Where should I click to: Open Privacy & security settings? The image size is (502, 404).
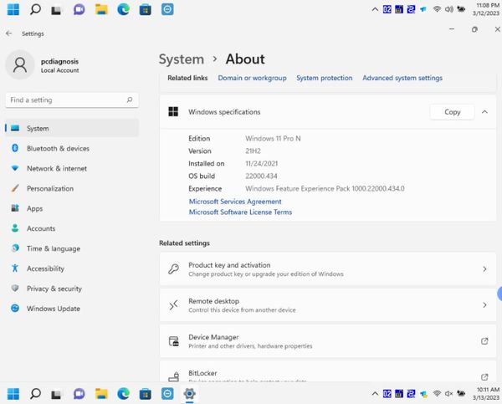pyautogui.click(x=72, y=289)
